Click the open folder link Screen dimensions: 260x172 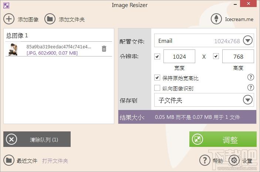pyautogui.click(x=55, y=161)
